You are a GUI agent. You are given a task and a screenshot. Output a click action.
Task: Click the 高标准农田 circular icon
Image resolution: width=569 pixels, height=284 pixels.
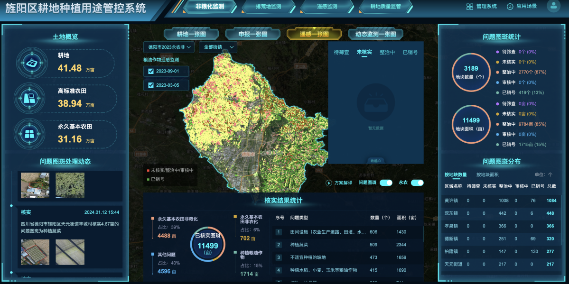click(31, 98)
